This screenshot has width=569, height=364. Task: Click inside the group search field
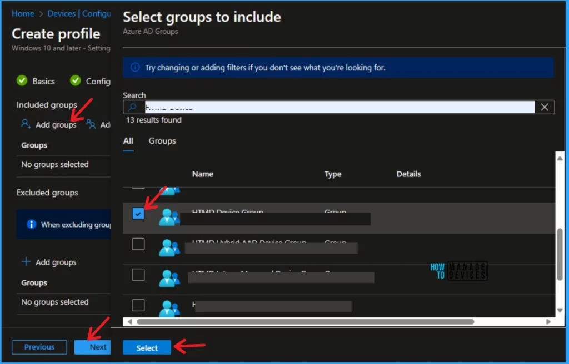click(x=340, y=107)
